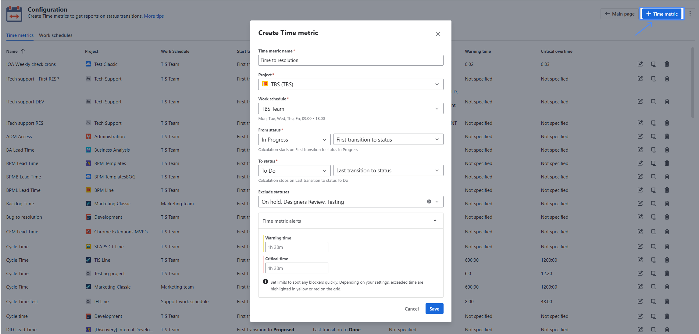The width and height of the screenshot is (699, 334).
Task: Select the Time metrics tab
Action: coord(20,35)
